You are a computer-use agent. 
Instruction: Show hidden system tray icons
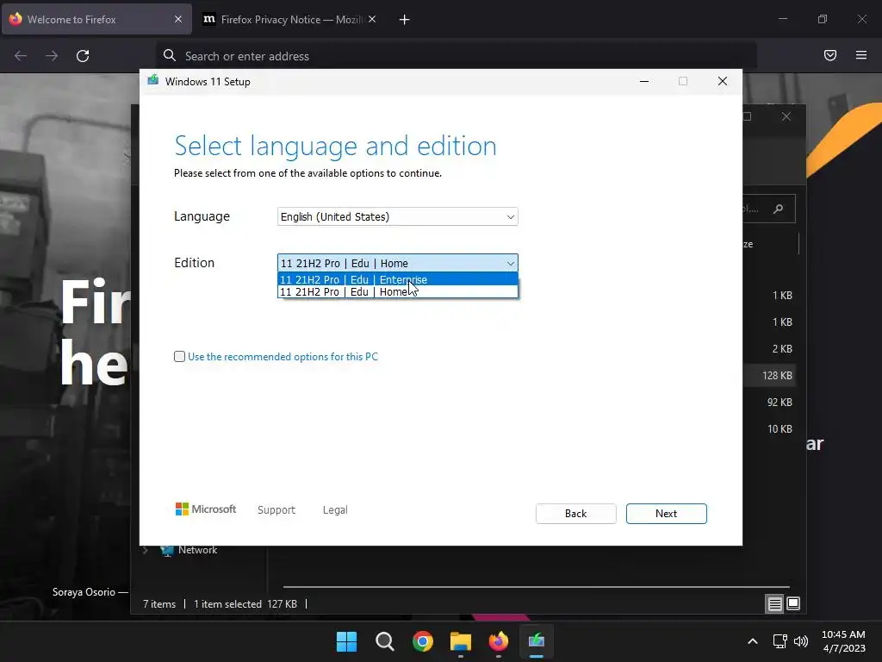753,641
